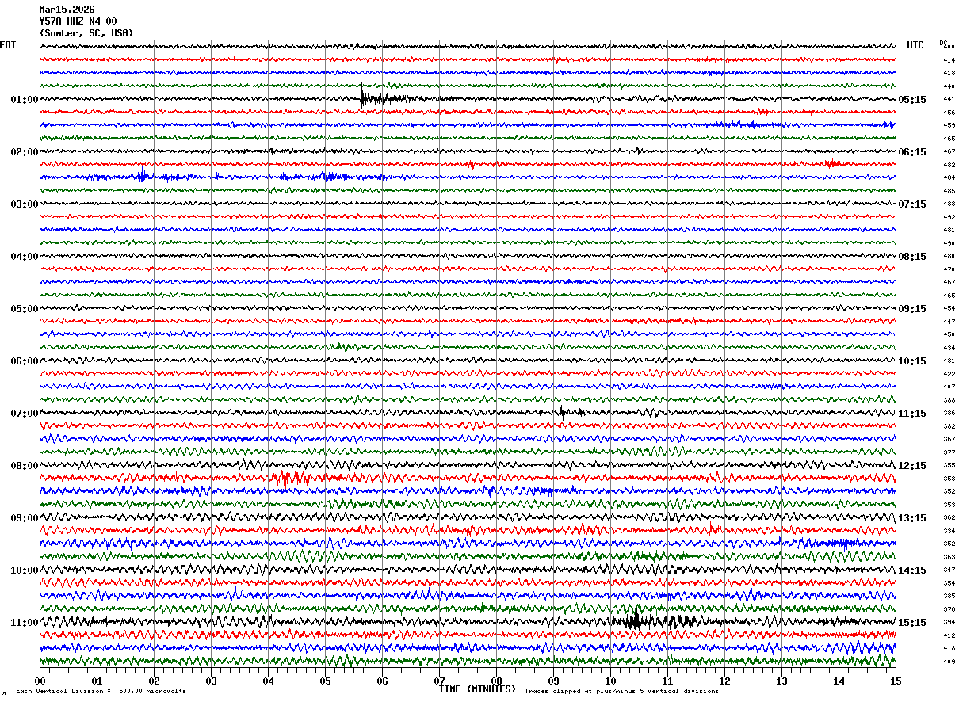Click the 13:15 UTC time label
The image size is (959, 702).
pos(912,518)
